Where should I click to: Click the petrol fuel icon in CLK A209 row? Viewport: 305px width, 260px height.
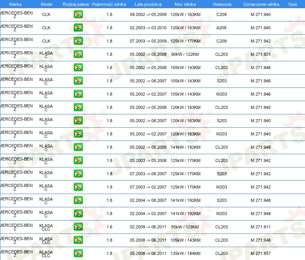pos(78,28)
